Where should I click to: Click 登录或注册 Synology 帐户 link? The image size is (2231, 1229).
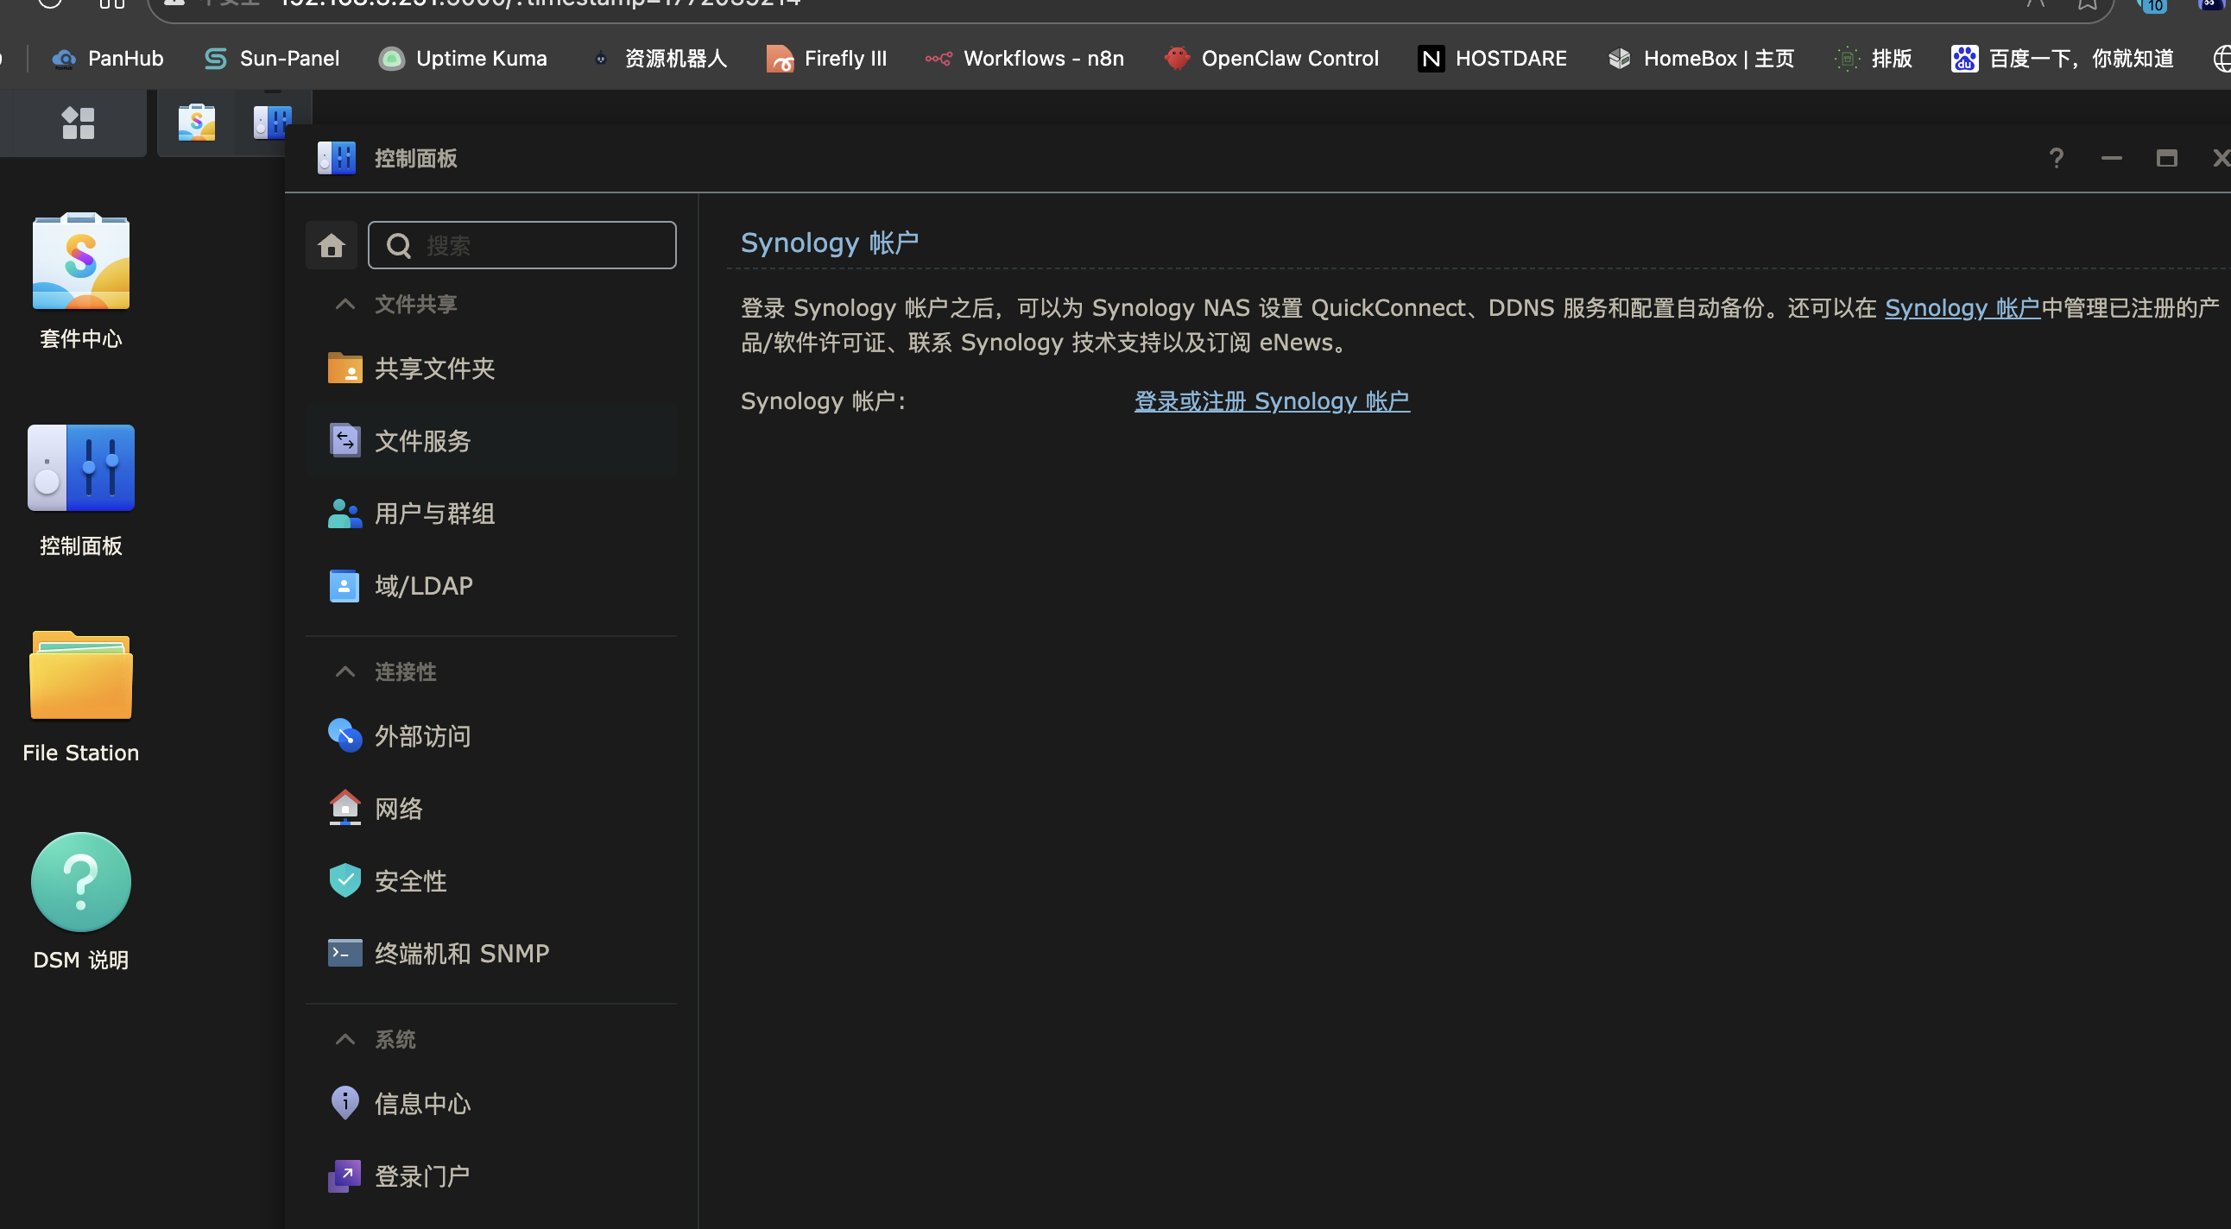coord(1272,401)
